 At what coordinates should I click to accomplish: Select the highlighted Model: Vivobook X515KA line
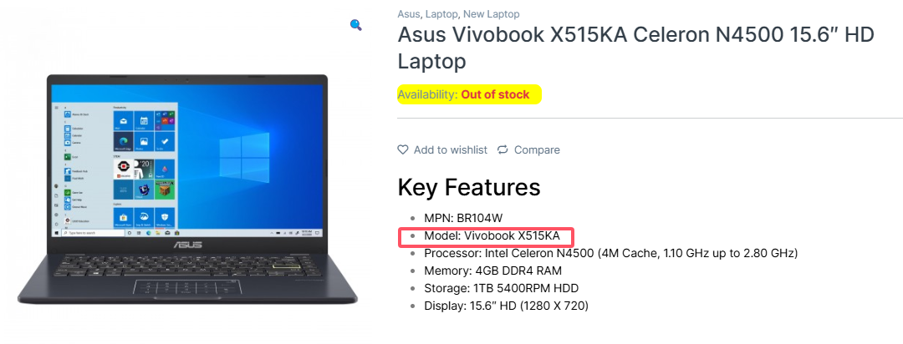pyautogui.click(x=492, y=235)
